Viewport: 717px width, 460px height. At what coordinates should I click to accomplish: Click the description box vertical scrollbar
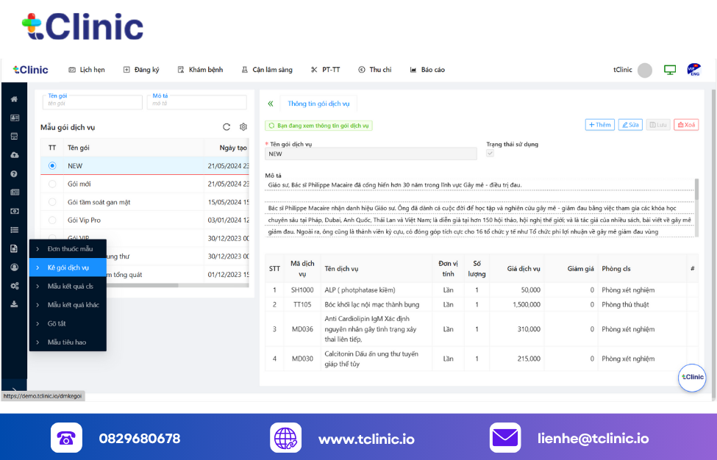[x=697, y=190]
